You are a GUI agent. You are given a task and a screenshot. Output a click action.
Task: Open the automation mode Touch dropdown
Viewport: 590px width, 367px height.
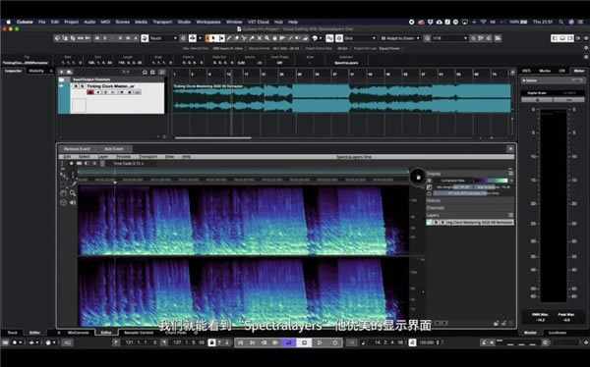(x=163, y=38)
